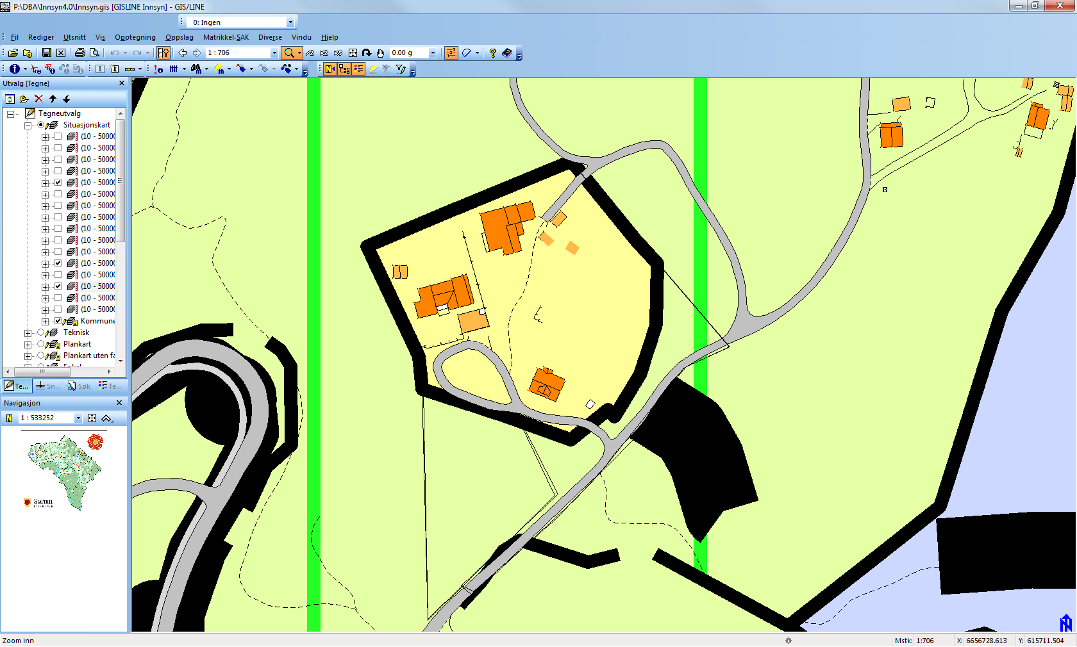Toggle the Kommune layer checkbox
Viewport: 1077px width, 647px height.
58,321
